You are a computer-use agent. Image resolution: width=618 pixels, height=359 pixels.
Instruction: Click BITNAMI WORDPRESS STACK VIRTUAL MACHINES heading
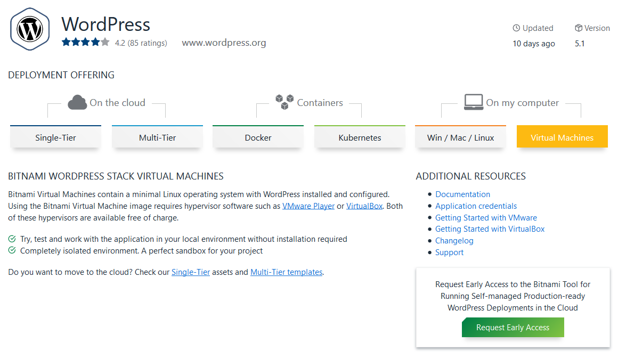pyautogui.click(x=116, y=176)
